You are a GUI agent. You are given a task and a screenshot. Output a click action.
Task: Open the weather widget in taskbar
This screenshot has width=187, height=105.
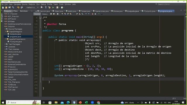pos(127,102)
